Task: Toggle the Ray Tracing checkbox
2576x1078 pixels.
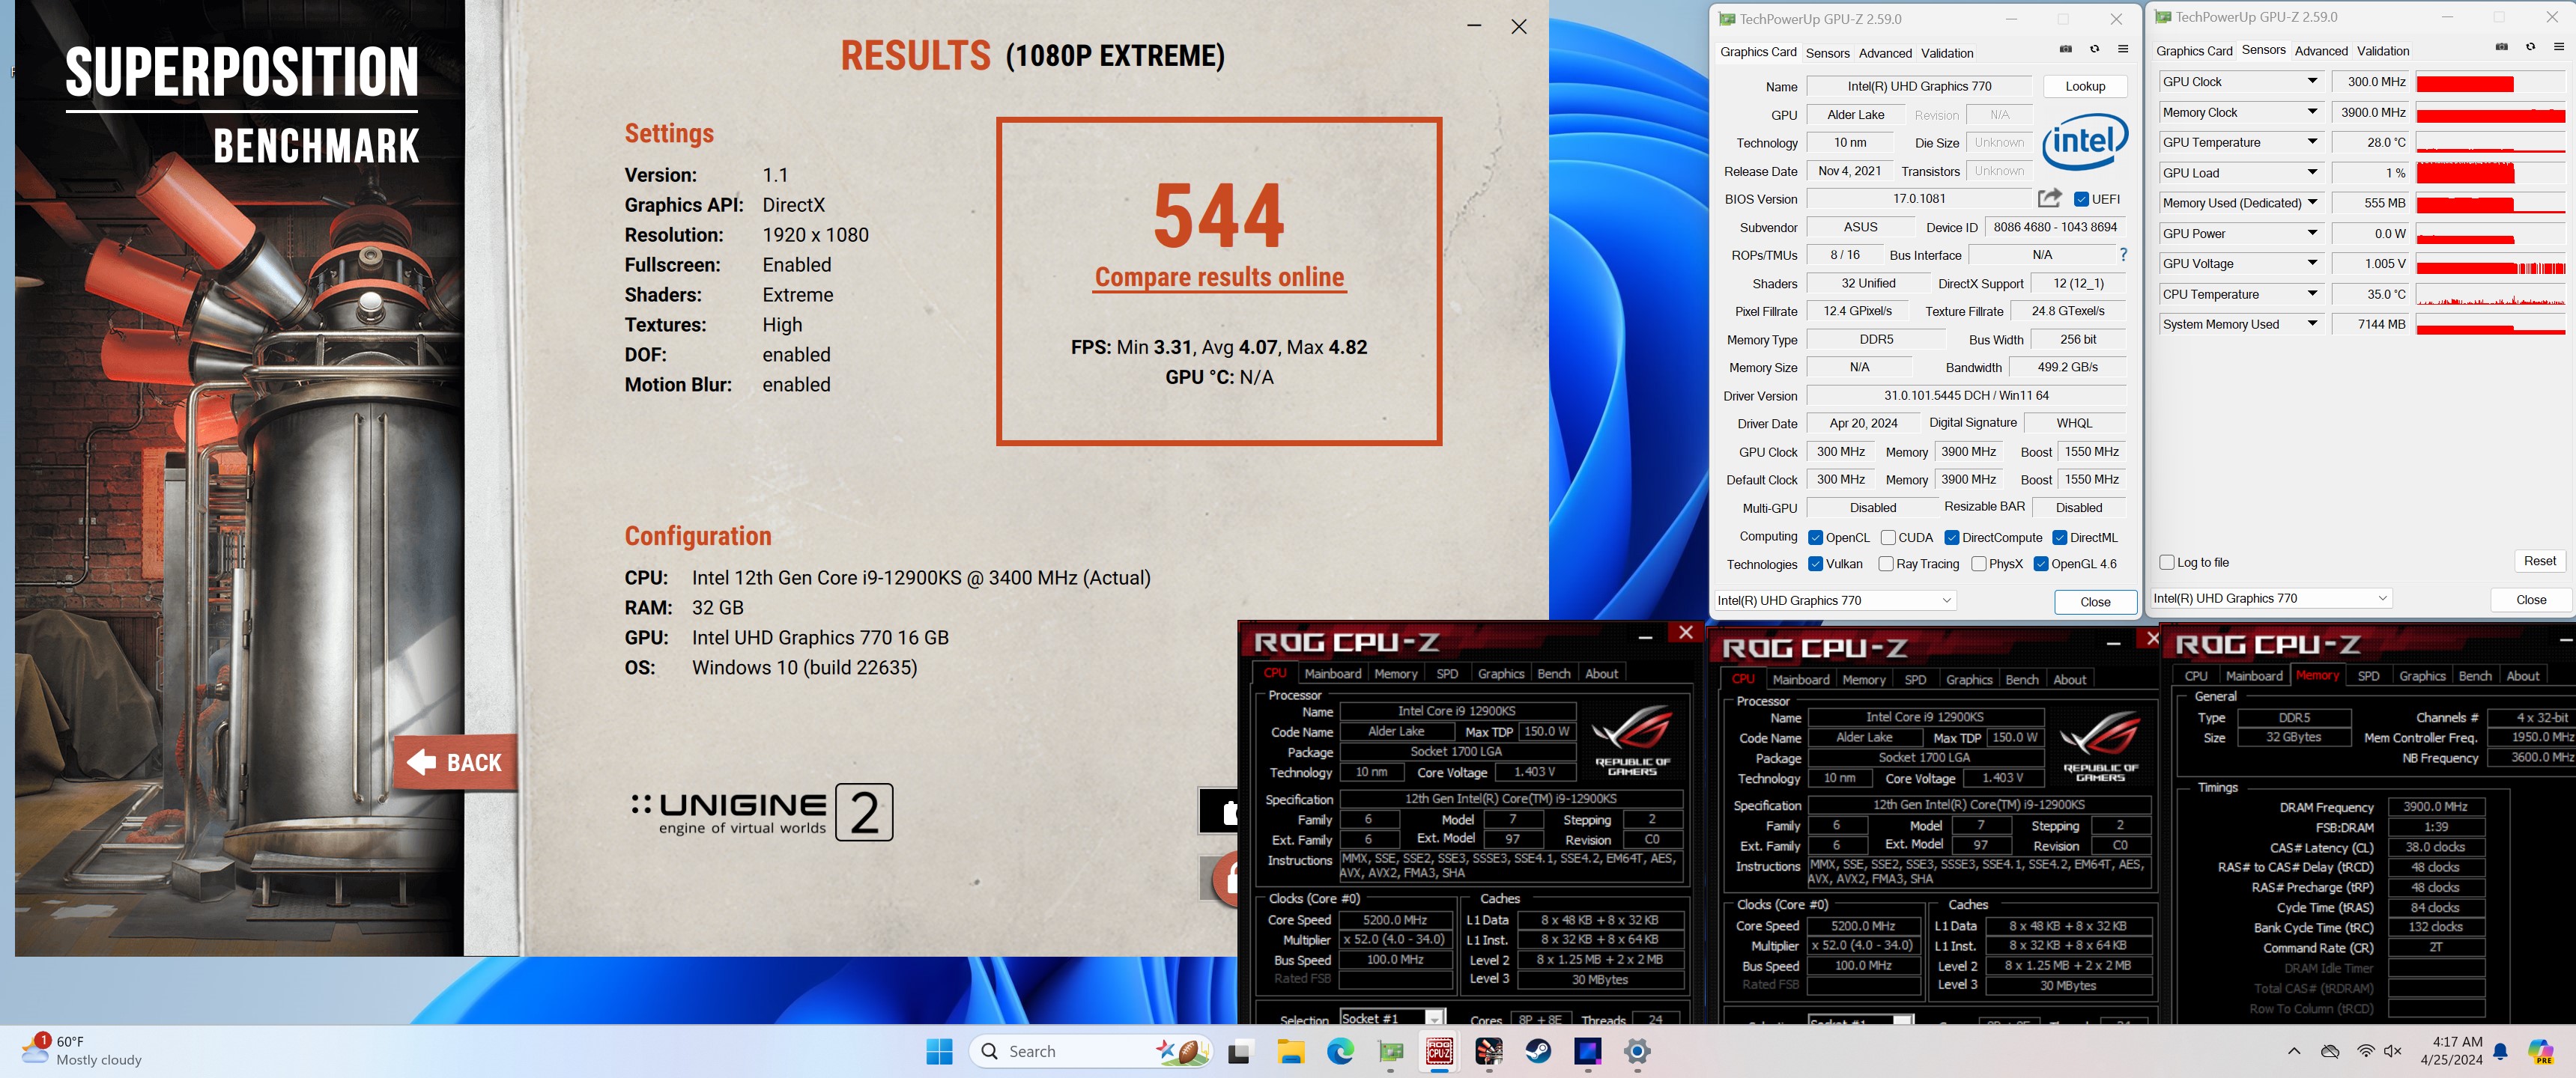Action: [1885, 564]
